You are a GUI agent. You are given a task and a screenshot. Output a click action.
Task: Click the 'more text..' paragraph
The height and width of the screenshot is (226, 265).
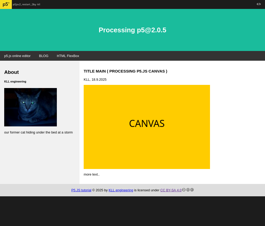pyautogui.click(x=92, y=174)
